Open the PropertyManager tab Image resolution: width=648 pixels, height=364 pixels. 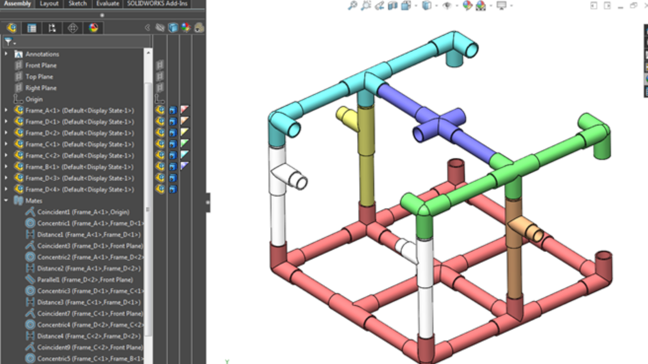[32, 28]
